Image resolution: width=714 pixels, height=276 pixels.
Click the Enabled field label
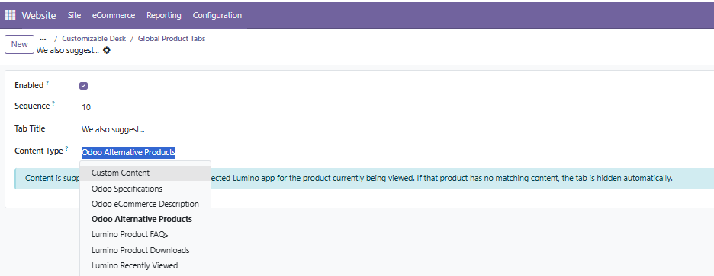tap(29, 85)
